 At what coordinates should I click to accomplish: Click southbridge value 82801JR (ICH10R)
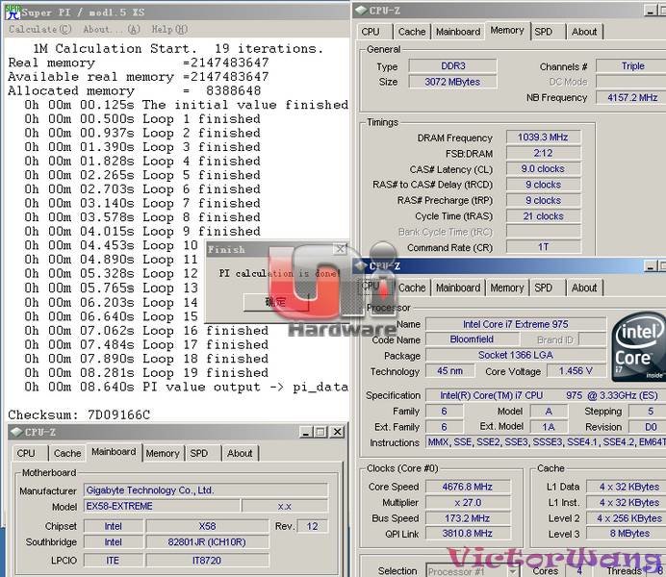[207, 541]
